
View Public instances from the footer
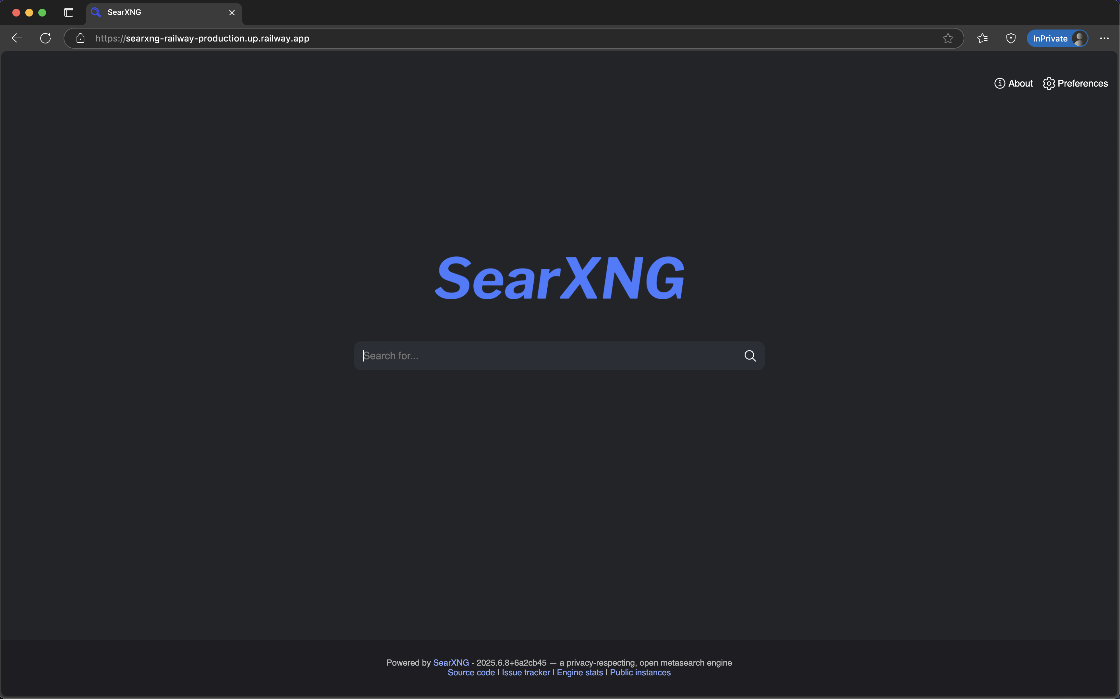point(640,673)
